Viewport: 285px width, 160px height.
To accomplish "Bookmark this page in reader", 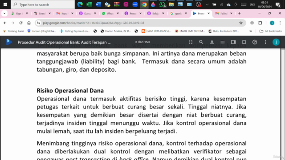I will 244,42.
